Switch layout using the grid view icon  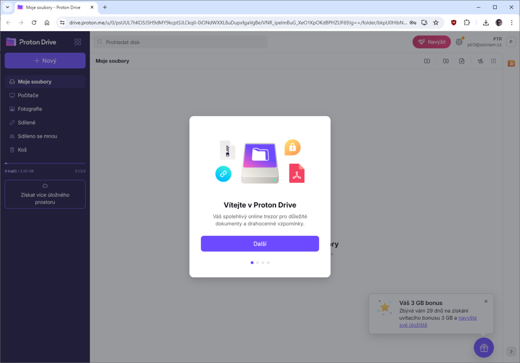494,61
